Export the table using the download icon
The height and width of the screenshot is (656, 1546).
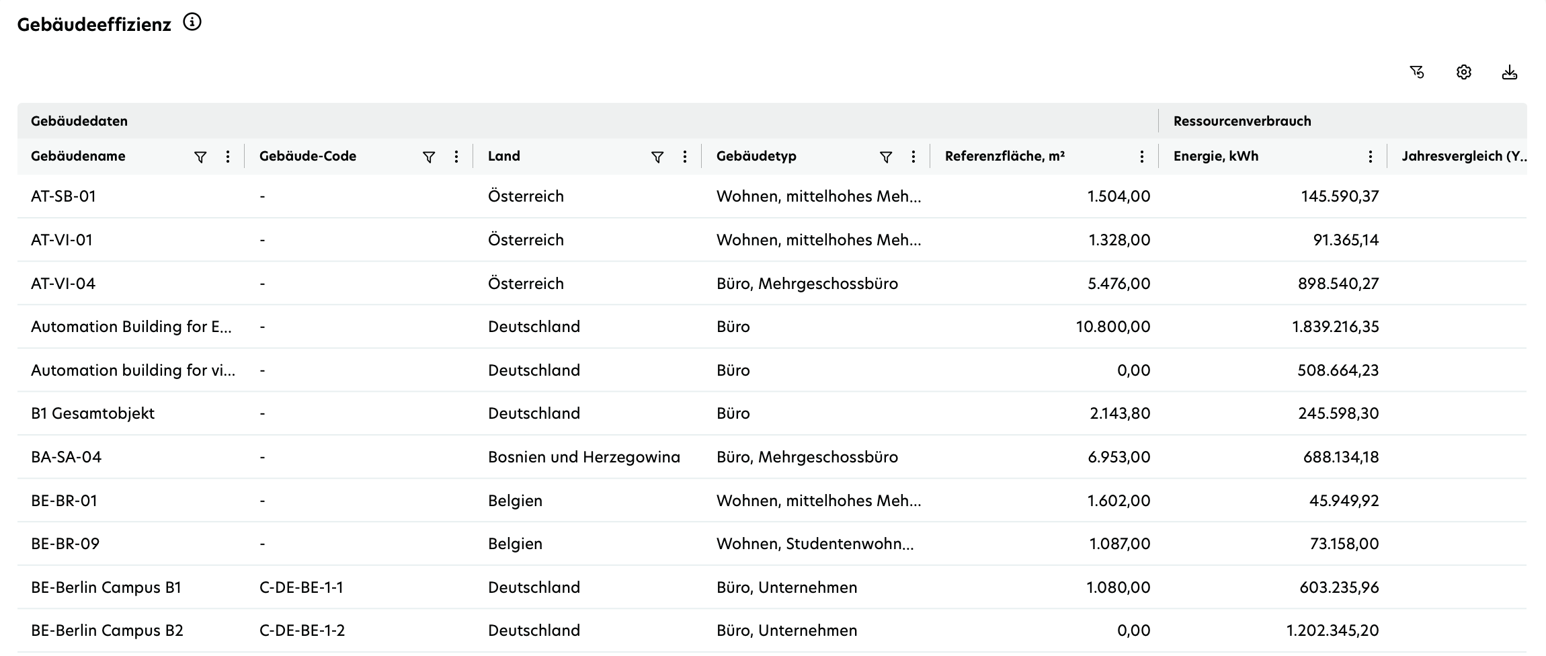pyautogui.click(x=1510, y=72)
